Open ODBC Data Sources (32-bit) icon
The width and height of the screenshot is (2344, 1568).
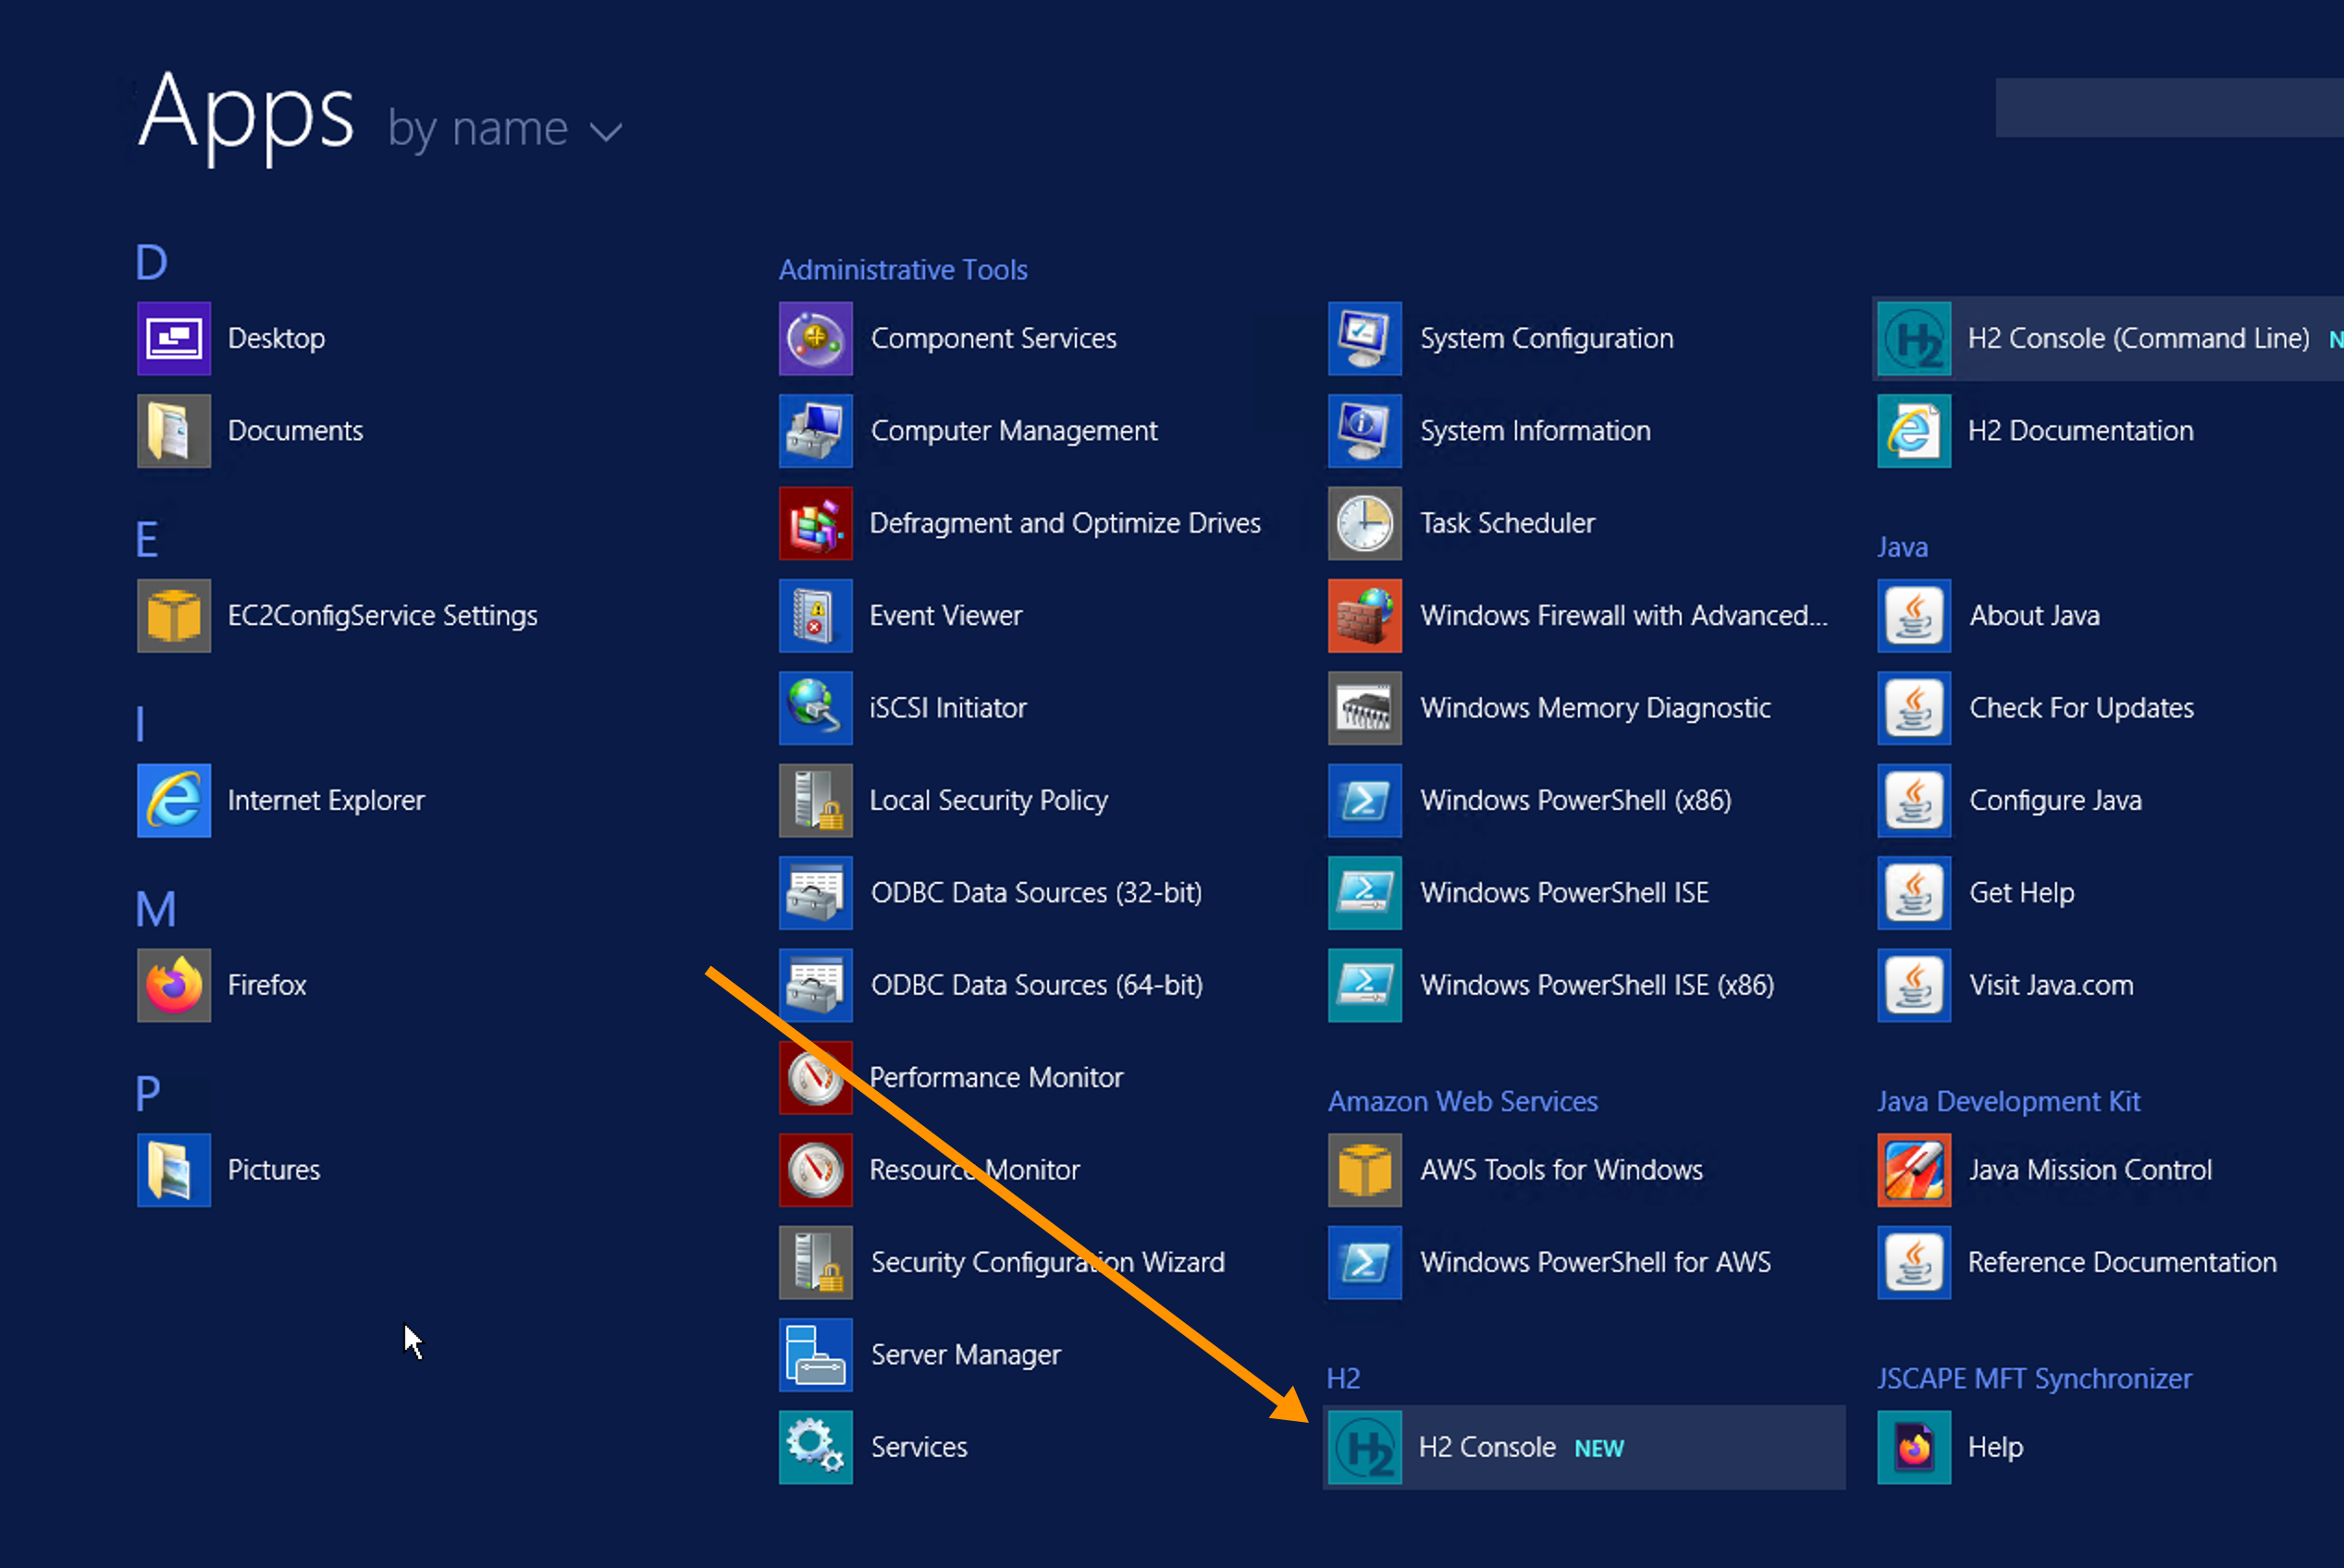[x=815, y=893]
